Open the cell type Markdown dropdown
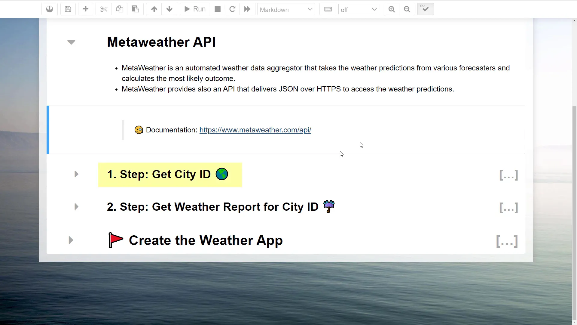Screen dimensions: 577x325 (x=286, y=9)
